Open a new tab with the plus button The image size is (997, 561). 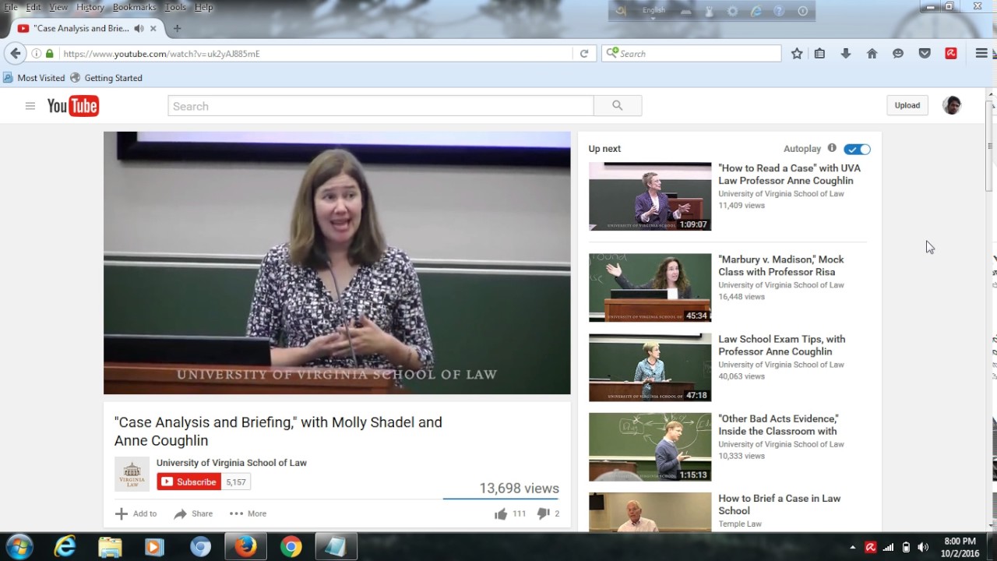point(177,28)
